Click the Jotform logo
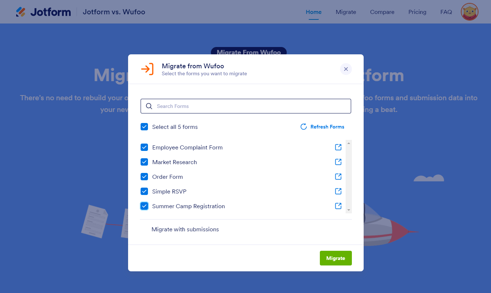This screenshot has width=491, height=293. coord(43,12)
